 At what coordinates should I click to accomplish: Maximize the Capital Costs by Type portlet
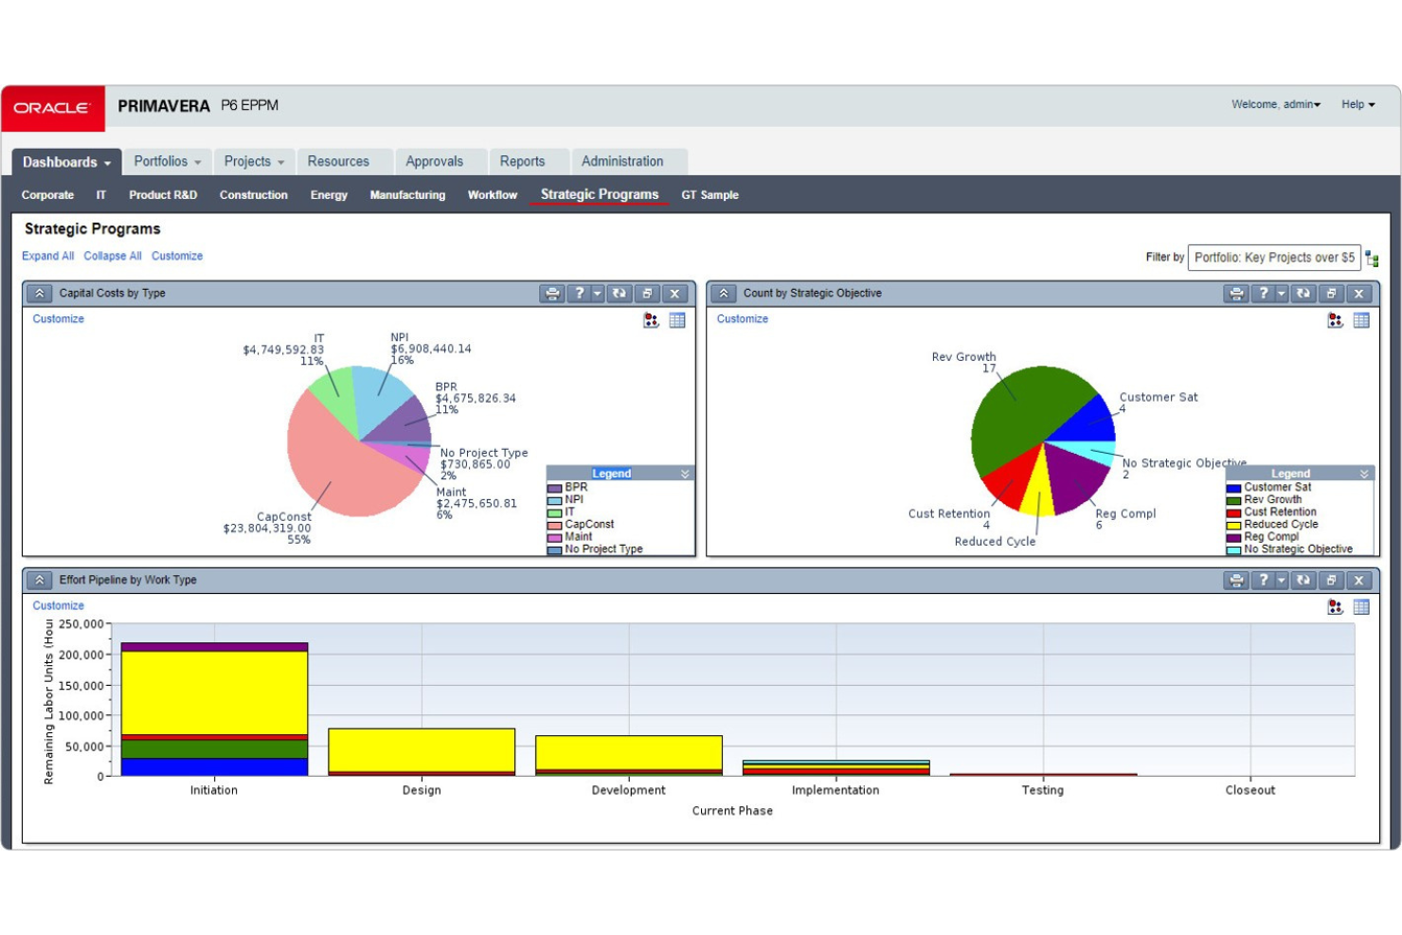pyautogui.click(x=647, y=294)
